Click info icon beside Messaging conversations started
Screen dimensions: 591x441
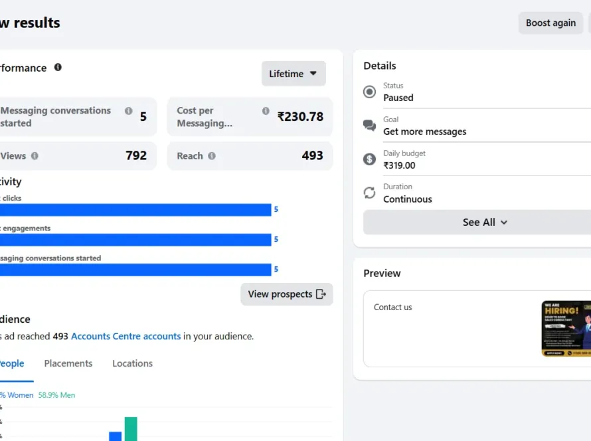coord(128,111)
